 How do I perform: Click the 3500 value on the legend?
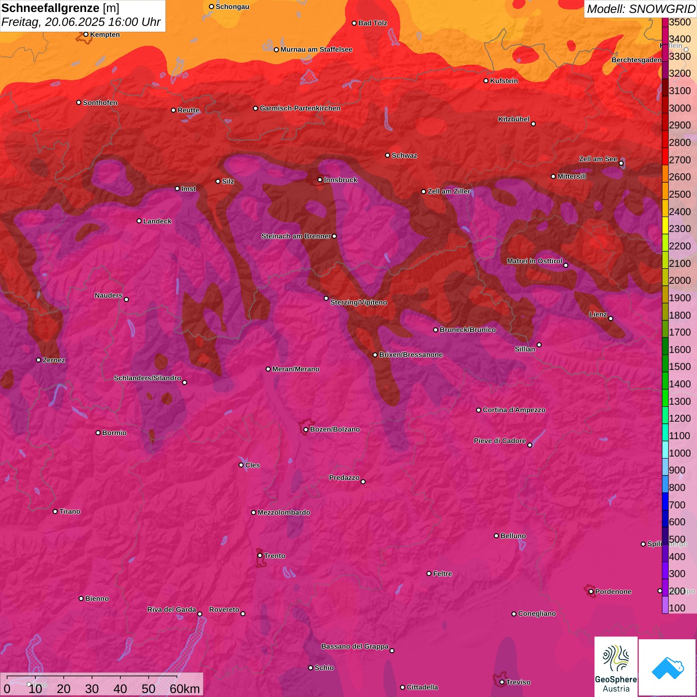click(x=680, y=22)
